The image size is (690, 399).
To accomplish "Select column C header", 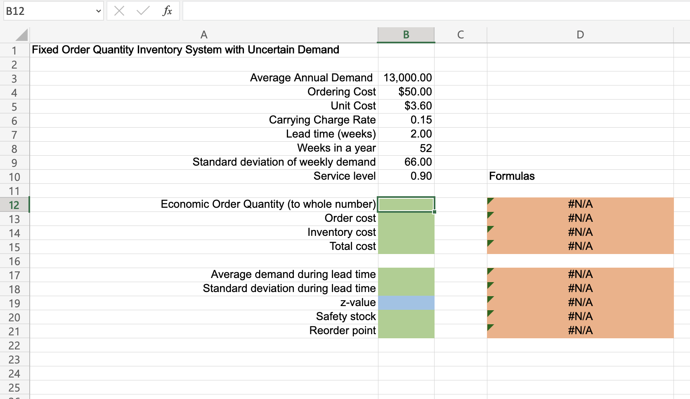I will pyautogui.click(x=461, y=35).
